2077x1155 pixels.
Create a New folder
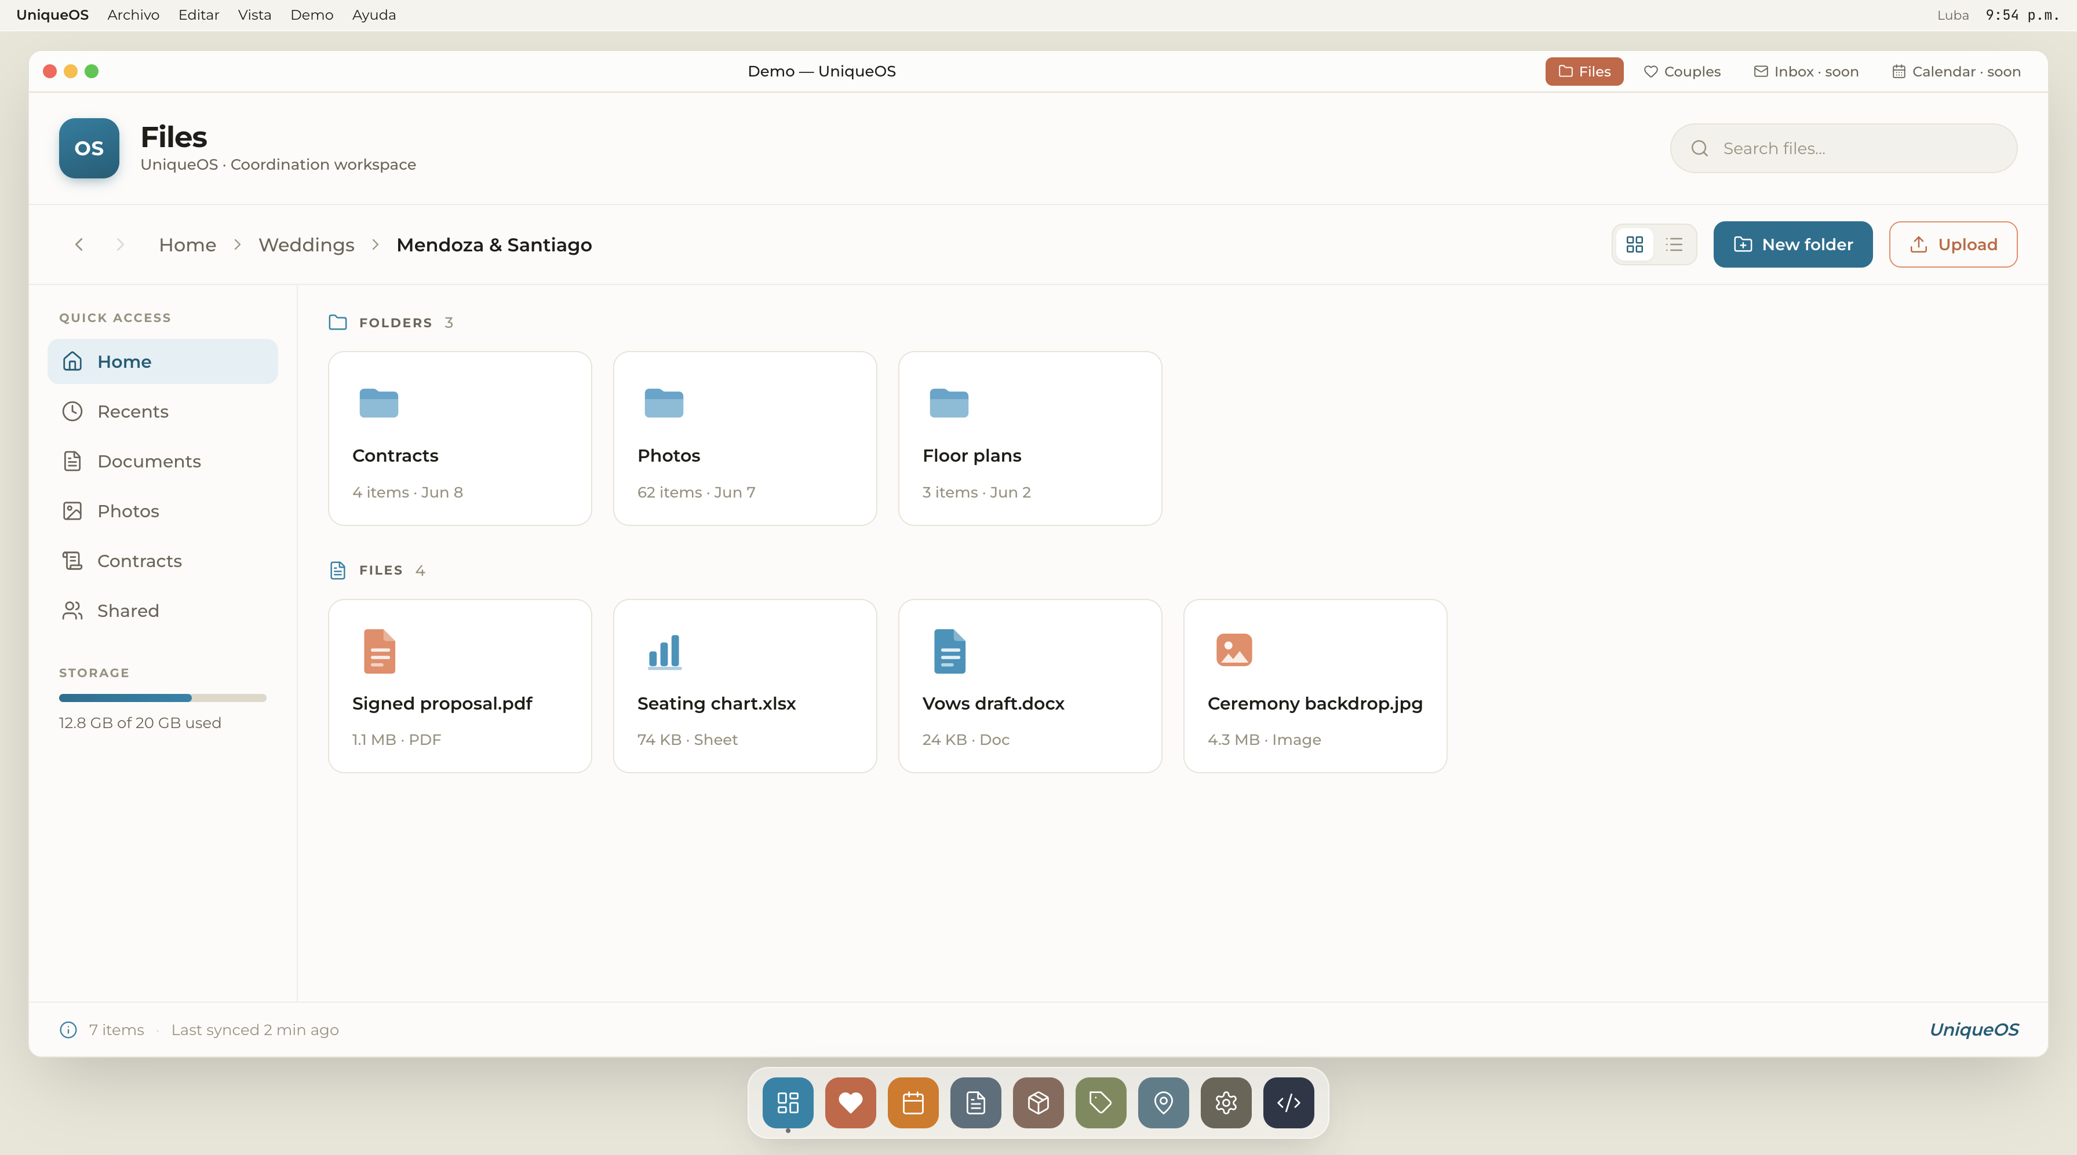click(1792, 244)
